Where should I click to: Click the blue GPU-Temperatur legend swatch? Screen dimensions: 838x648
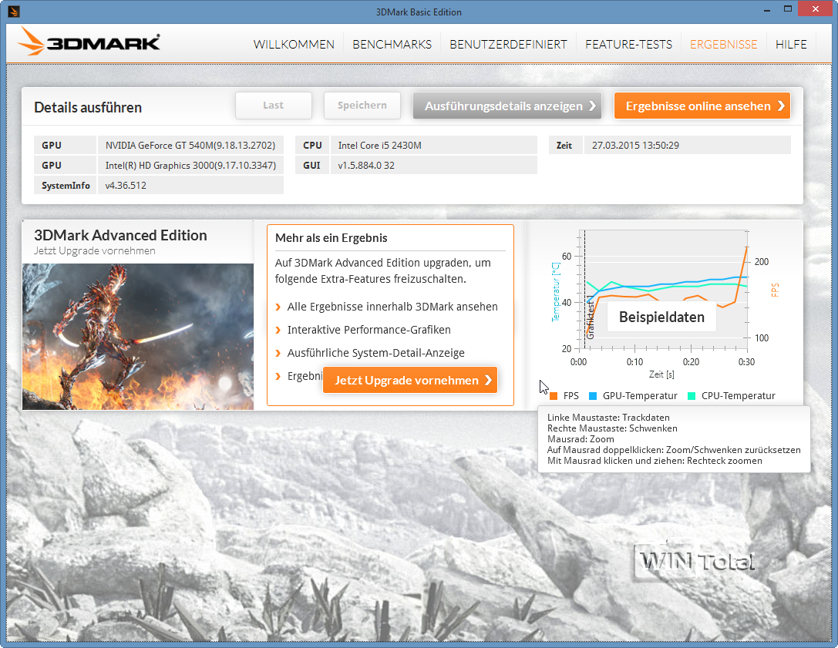click(592, 396)
